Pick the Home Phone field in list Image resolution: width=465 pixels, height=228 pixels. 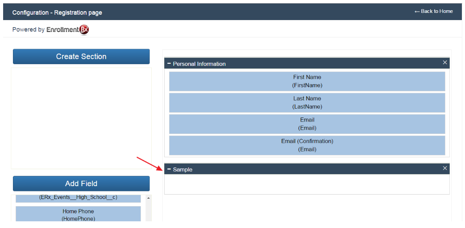coord(78,214)
